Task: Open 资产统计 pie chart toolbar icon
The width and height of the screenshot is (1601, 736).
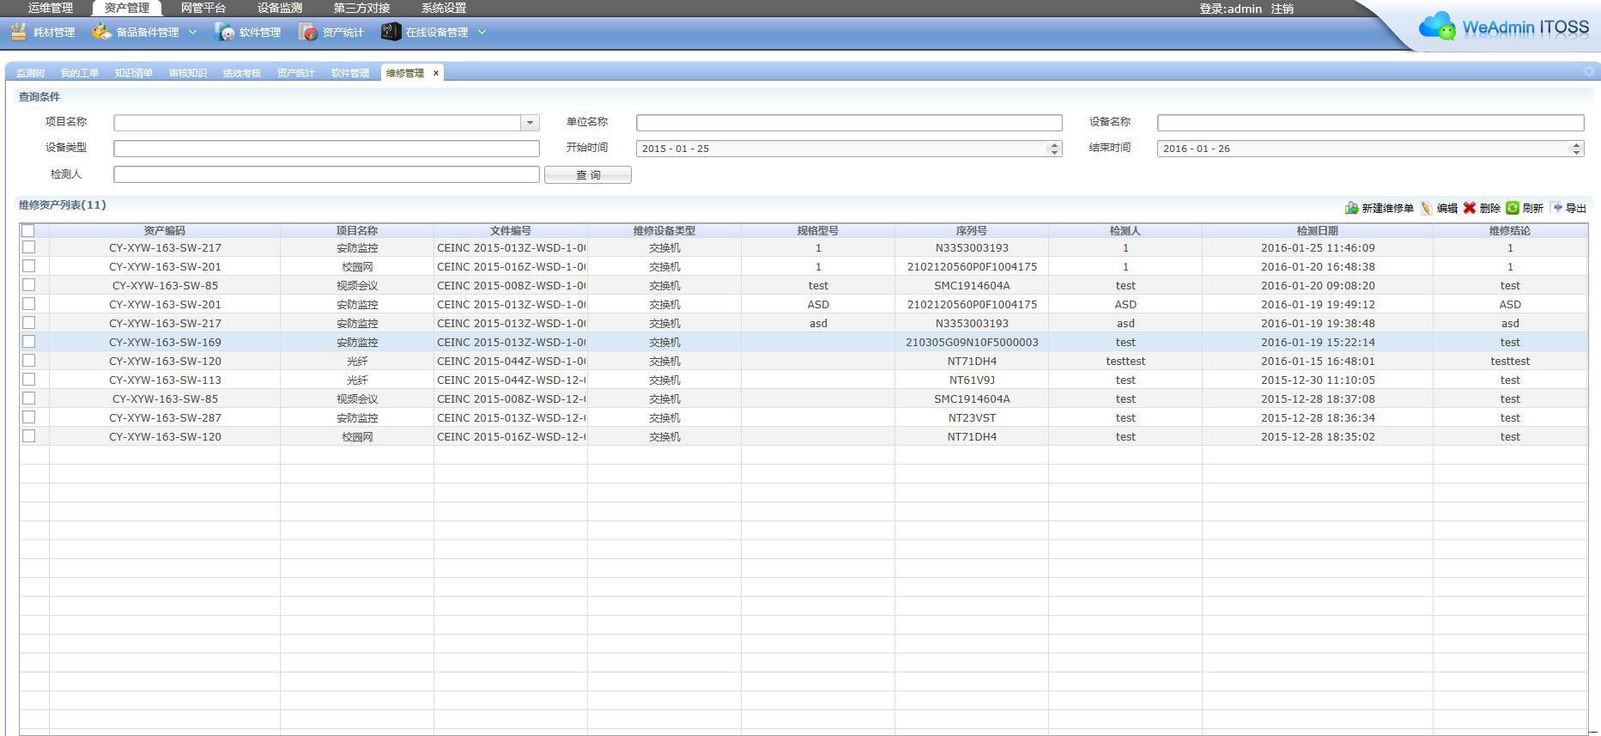Action: click(x=307, y=32)
